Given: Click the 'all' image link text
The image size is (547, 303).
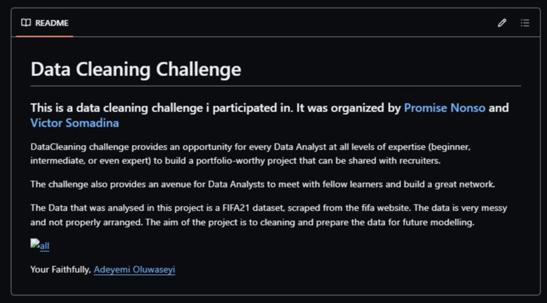Looking at the screenshot, I should [x=44, y=246].
